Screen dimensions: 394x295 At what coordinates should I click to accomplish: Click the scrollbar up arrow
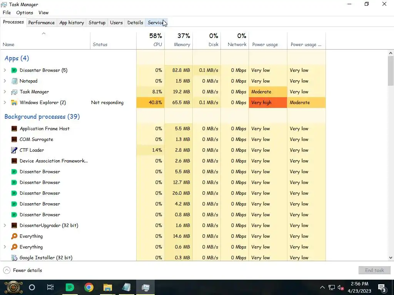click(x=391, y=53)
